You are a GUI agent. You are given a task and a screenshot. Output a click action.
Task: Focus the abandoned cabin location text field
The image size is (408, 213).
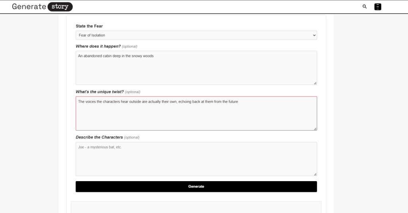(x=196, y=68)
